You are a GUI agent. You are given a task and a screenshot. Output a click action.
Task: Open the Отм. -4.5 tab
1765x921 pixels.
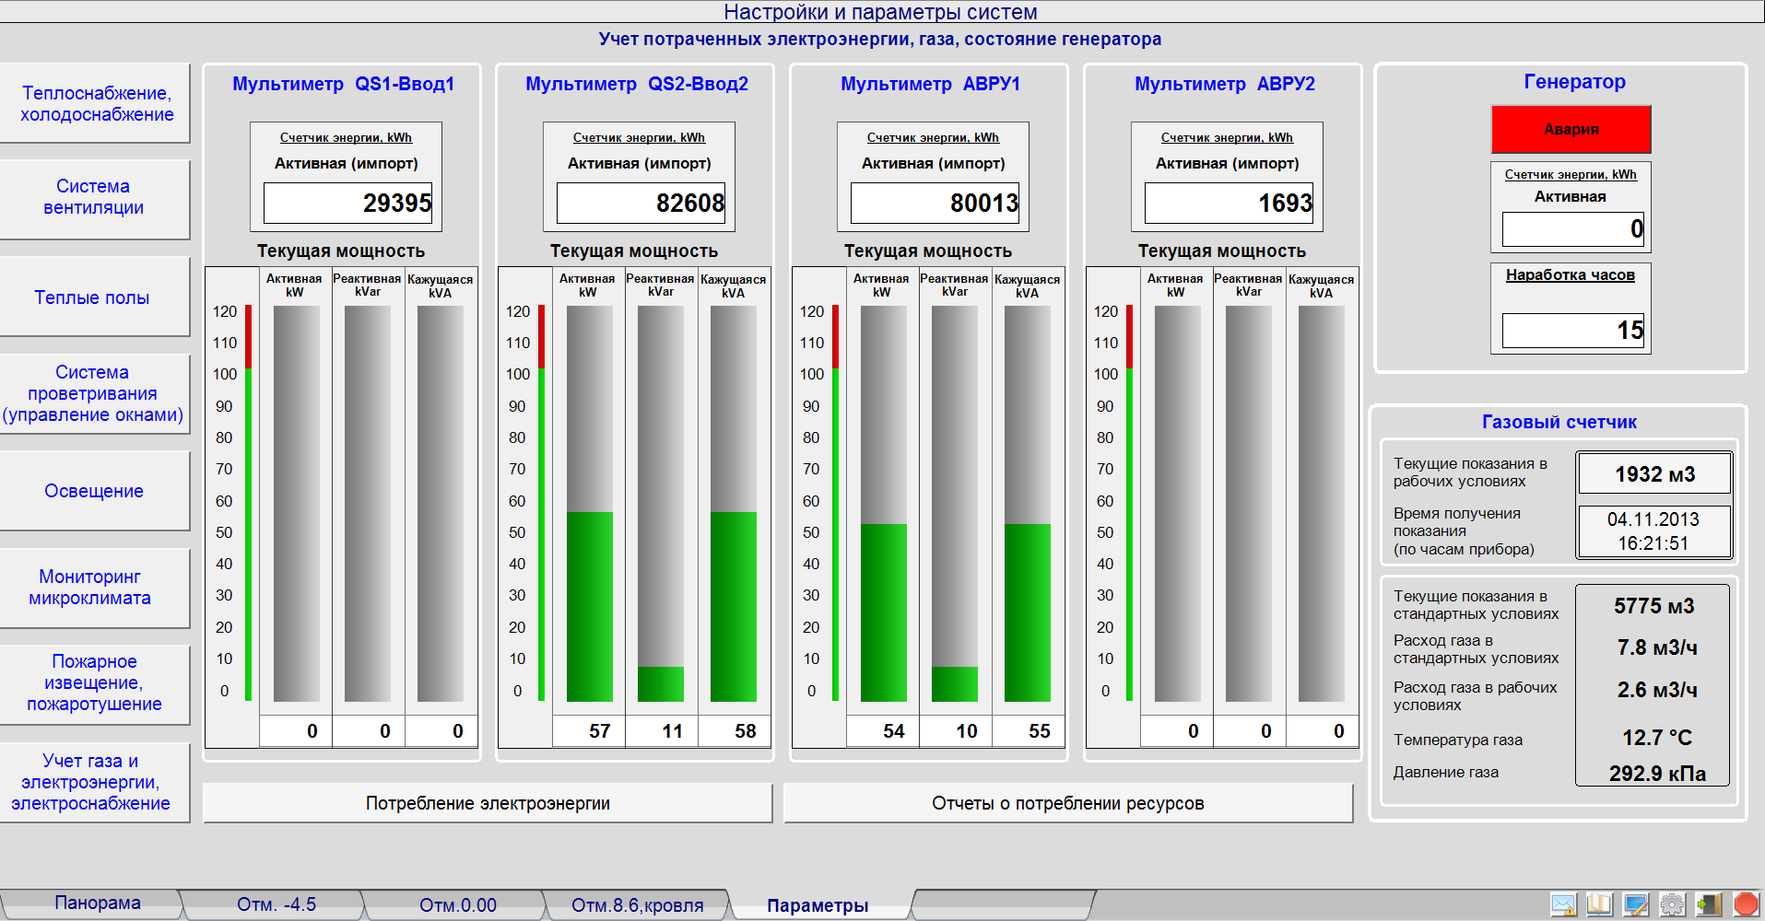[x=276, y=905]
